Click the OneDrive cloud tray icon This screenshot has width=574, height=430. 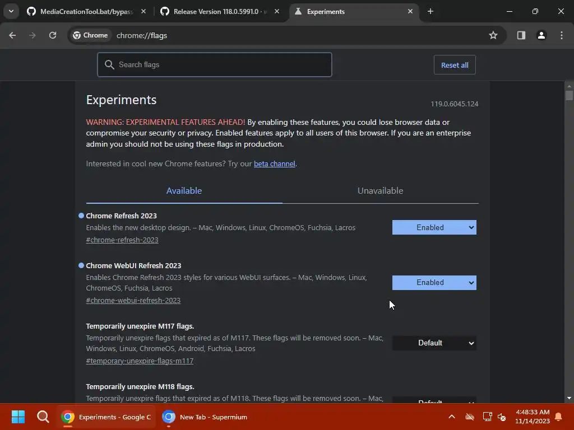click(x=470, y=417)
